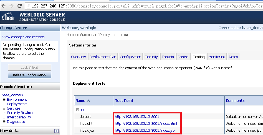Viewport: 263px width, 135px height.
Task: Switch to the Control tab
Action: click(x=183, y=57)
